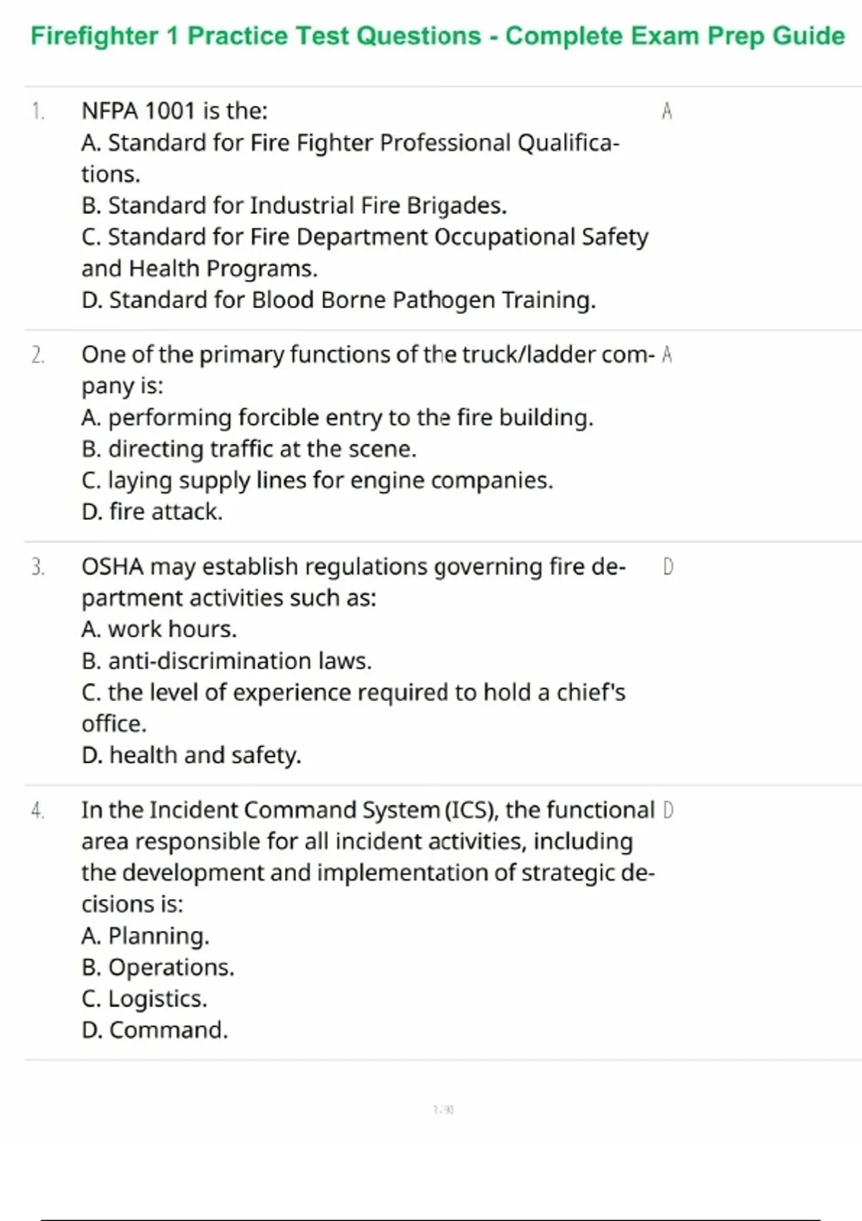Image resolution: width=862 pixels, height=1221 pixels.
Task: Select question number 1 label
Action: pyautogui.click(x=38, y=111)
